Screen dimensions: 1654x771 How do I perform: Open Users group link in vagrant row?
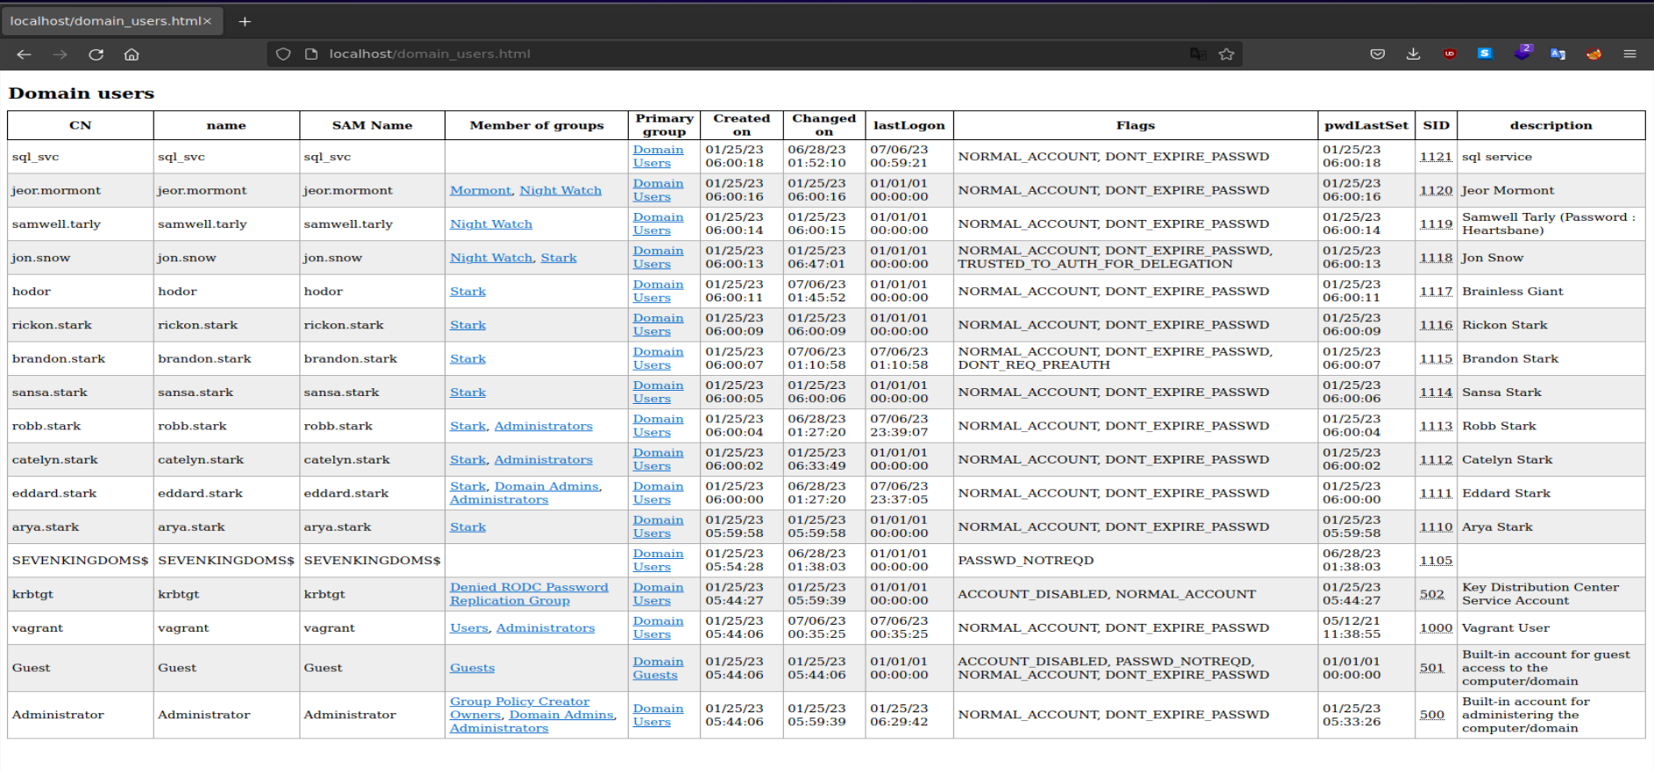coord(469,628)
